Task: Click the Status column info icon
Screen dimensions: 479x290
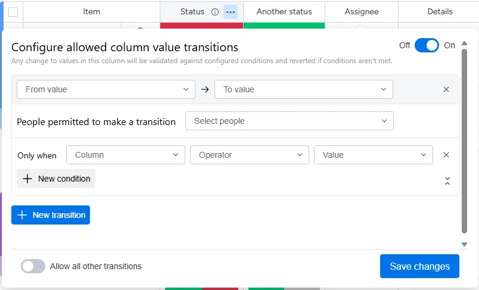Action: (x=215, y=12)
